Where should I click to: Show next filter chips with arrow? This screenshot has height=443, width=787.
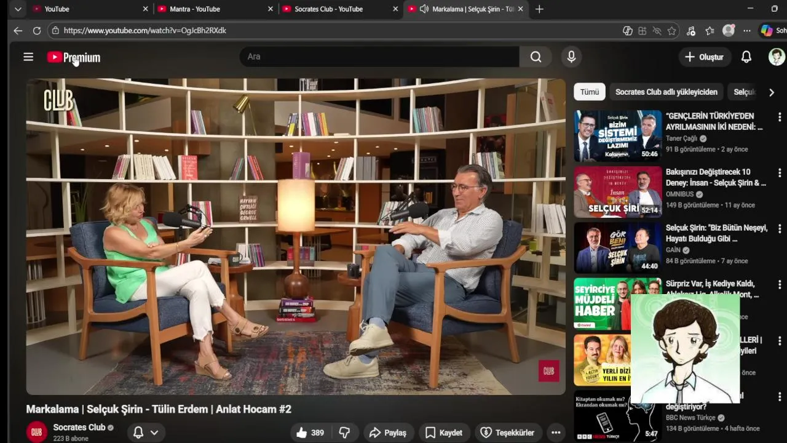[772, 92]
